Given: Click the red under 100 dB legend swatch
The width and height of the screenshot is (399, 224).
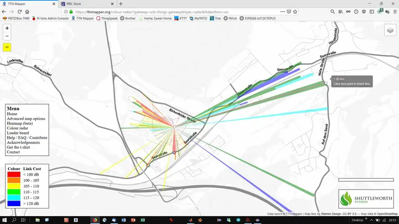Looking at the screenshot, I should pyautogui.click(x=13, y=174).
